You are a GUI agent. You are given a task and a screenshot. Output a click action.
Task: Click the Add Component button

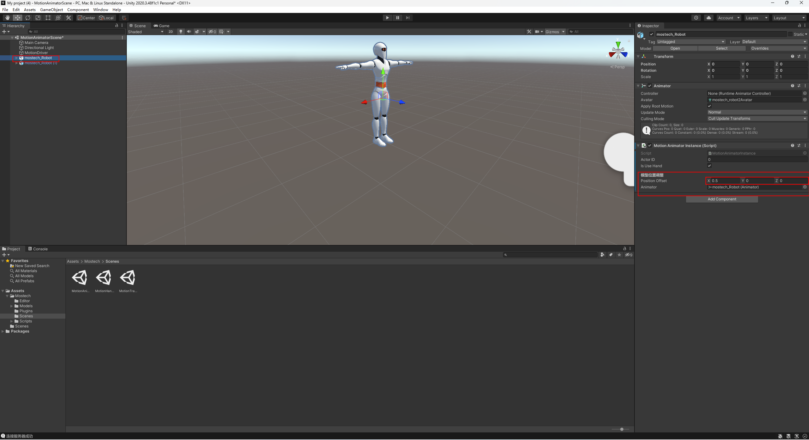pos(722,199)
